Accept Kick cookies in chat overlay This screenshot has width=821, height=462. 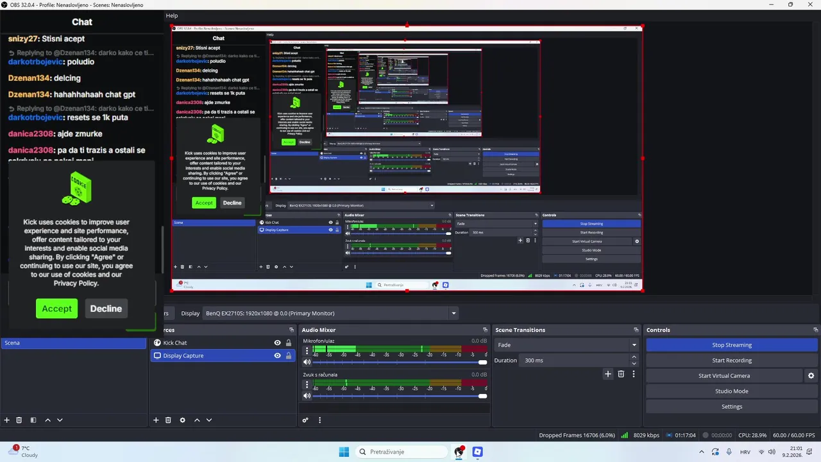pyautogui.click(x=56, y=309)
